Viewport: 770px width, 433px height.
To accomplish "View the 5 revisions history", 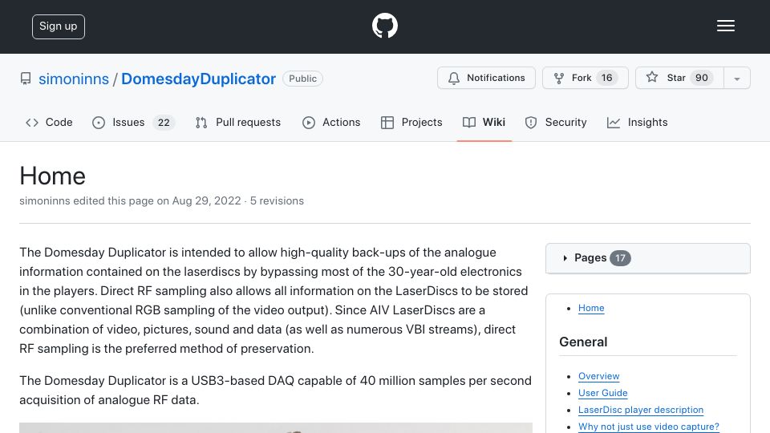I will point(277,200).
